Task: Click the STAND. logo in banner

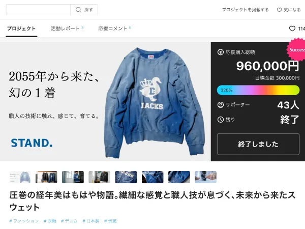Action: point(32,143)
